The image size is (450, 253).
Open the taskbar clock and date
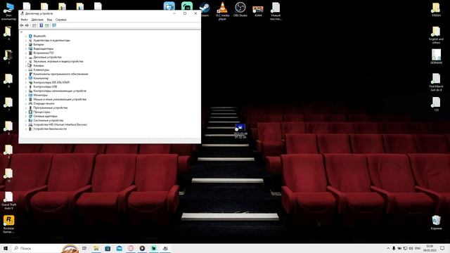[430, 248]
